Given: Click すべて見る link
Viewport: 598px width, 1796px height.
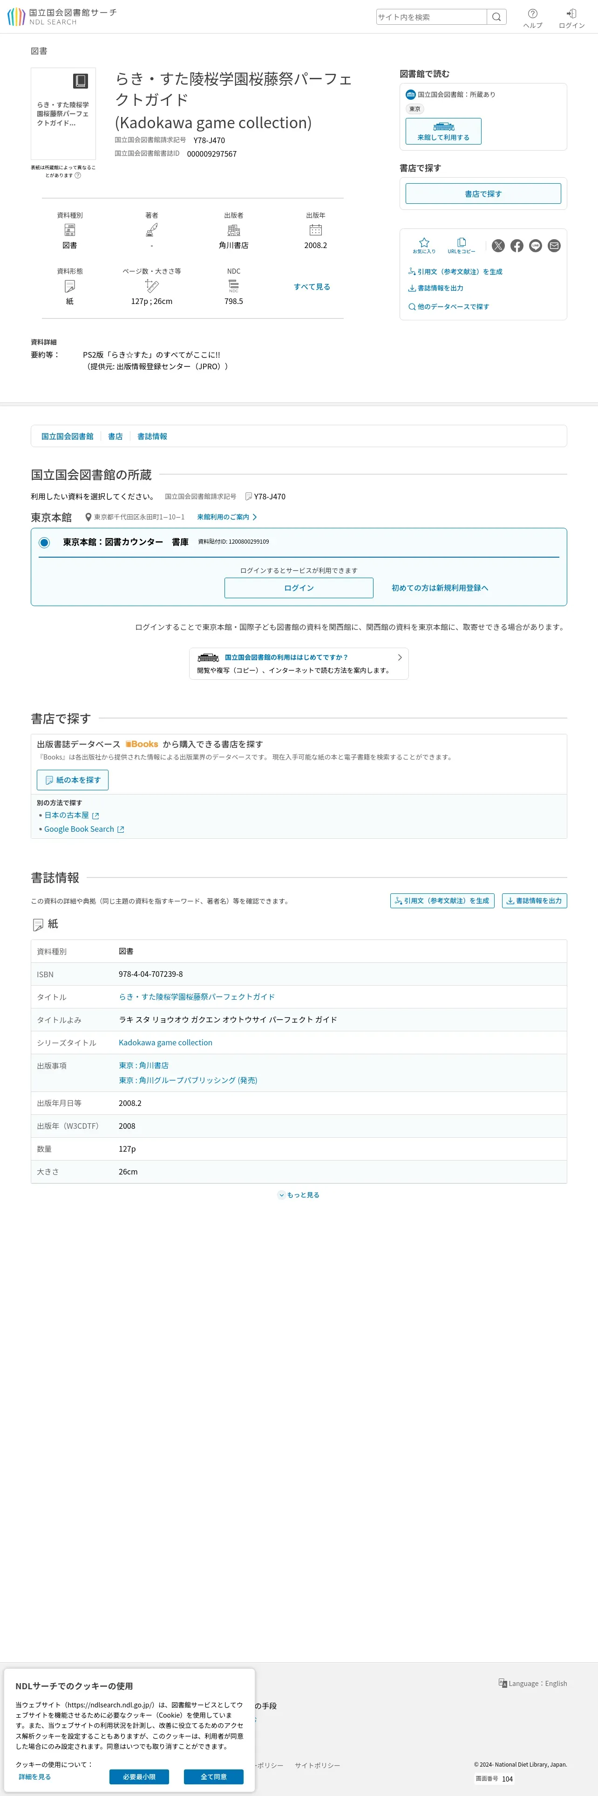Looking at the screenshot, I should [312, 287].
